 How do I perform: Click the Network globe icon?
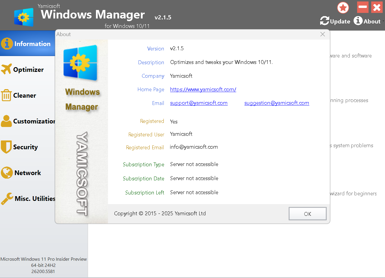click(6, 173)
